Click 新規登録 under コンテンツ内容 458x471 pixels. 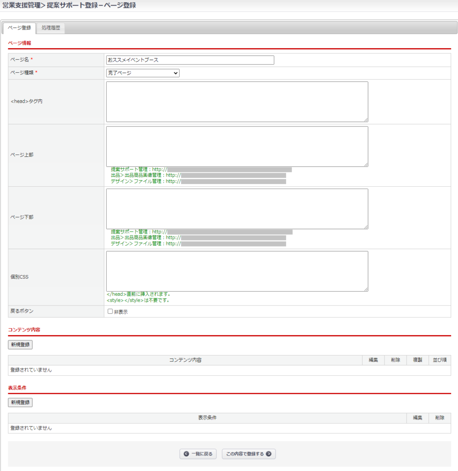tap(20, 345)
